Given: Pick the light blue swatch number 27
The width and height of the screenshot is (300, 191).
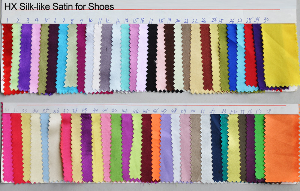Looking at the screenshot, I should click(x=241, y=57).
